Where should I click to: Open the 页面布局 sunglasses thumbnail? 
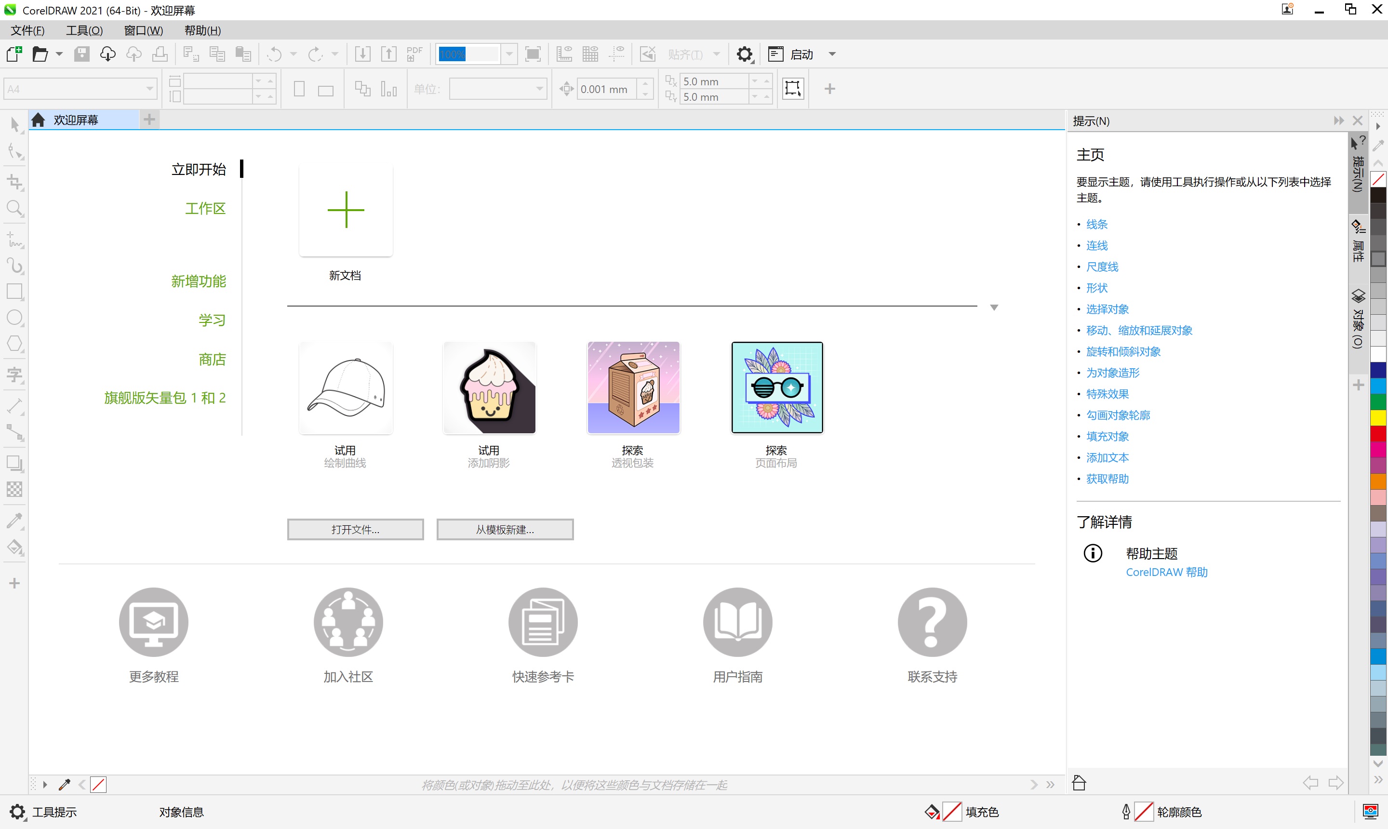[x=777, y=388]
